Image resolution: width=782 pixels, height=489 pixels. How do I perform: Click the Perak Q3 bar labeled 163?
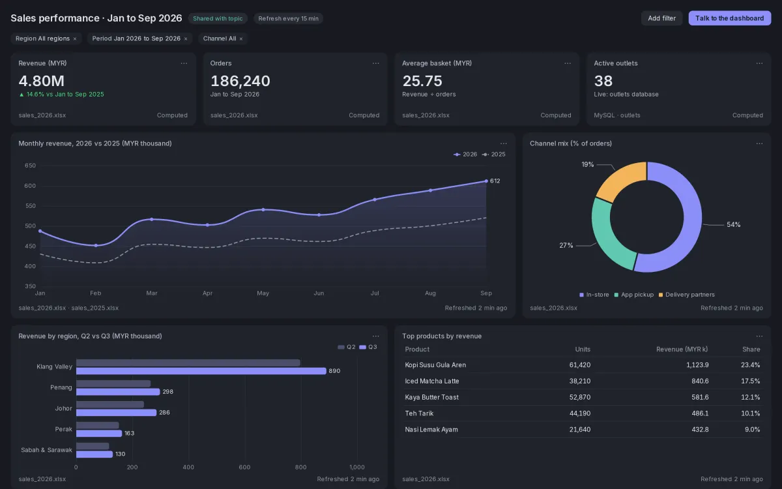(99, 434)
